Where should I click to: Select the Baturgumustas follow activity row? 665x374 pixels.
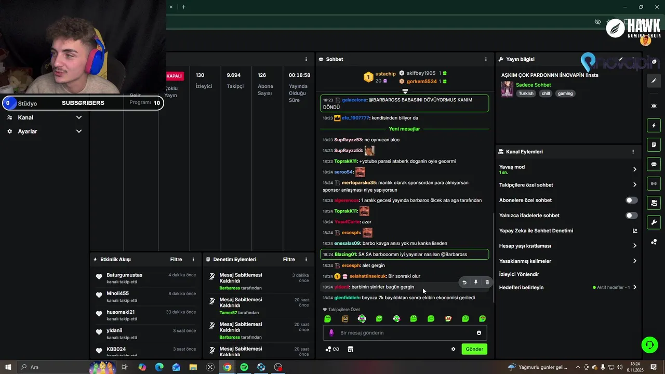tap(145, 278)
